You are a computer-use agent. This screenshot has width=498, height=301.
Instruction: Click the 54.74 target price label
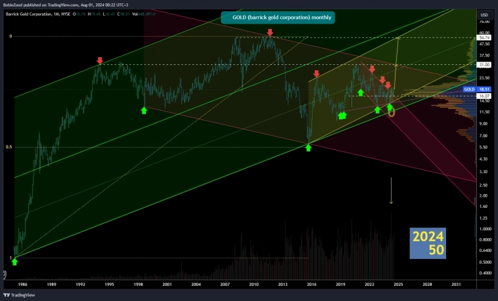point(484,37)
